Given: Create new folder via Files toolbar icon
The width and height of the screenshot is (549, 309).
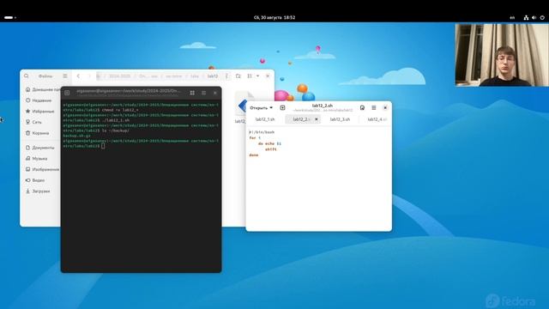Looking at the screenshot, I should click(238, 76).
